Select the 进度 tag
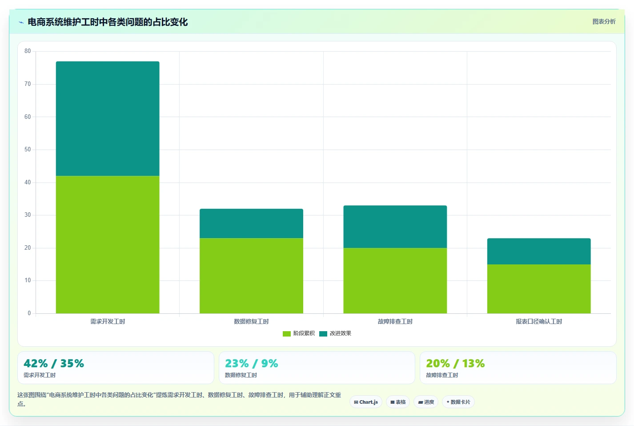 tap(426, 402)
